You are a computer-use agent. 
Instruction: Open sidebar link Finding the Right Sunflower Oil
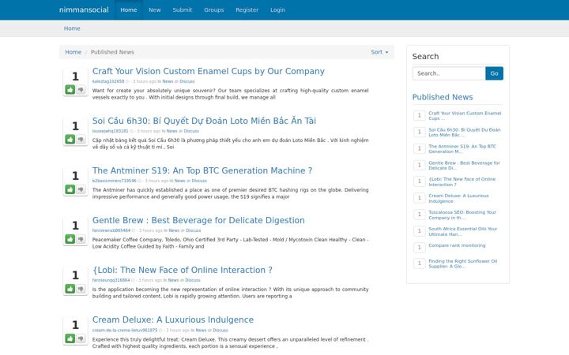pos(463,263)
